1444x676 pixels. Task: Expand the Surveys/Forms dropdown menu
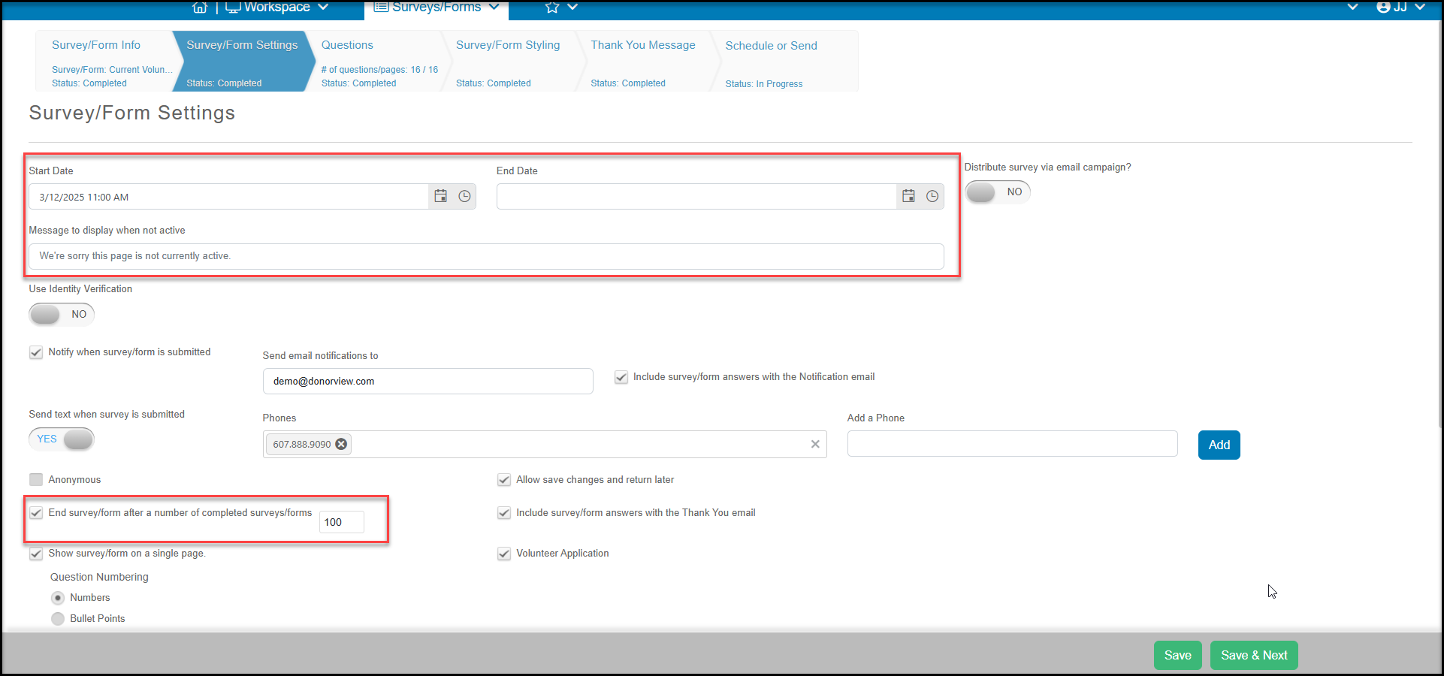click(494, 7)
